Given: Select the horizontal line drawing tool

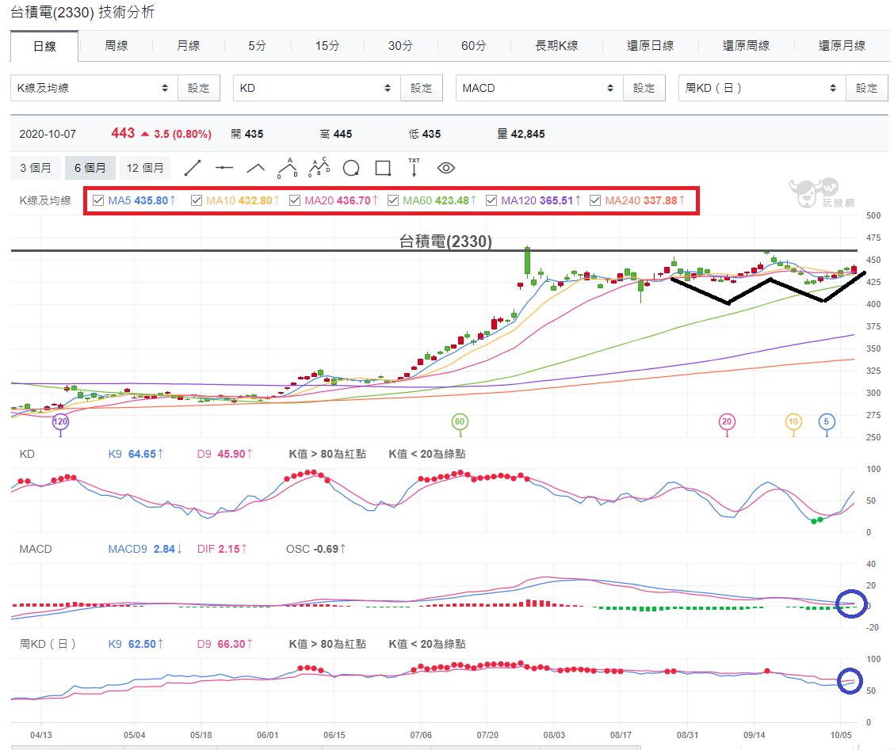Looking at the screenshot, I should coord(224,168).
